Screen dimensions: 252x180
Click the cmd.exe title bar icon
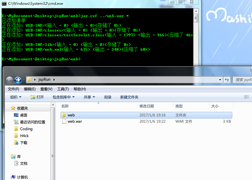click(x=4, y=4)
